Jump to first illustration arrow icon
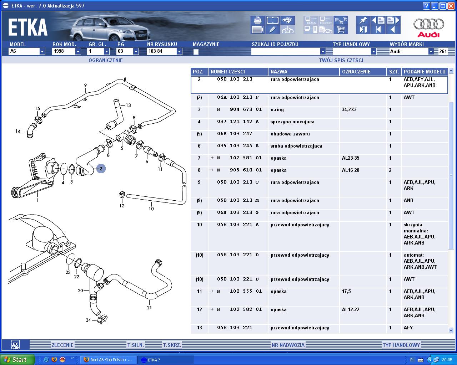 [378, 30]
